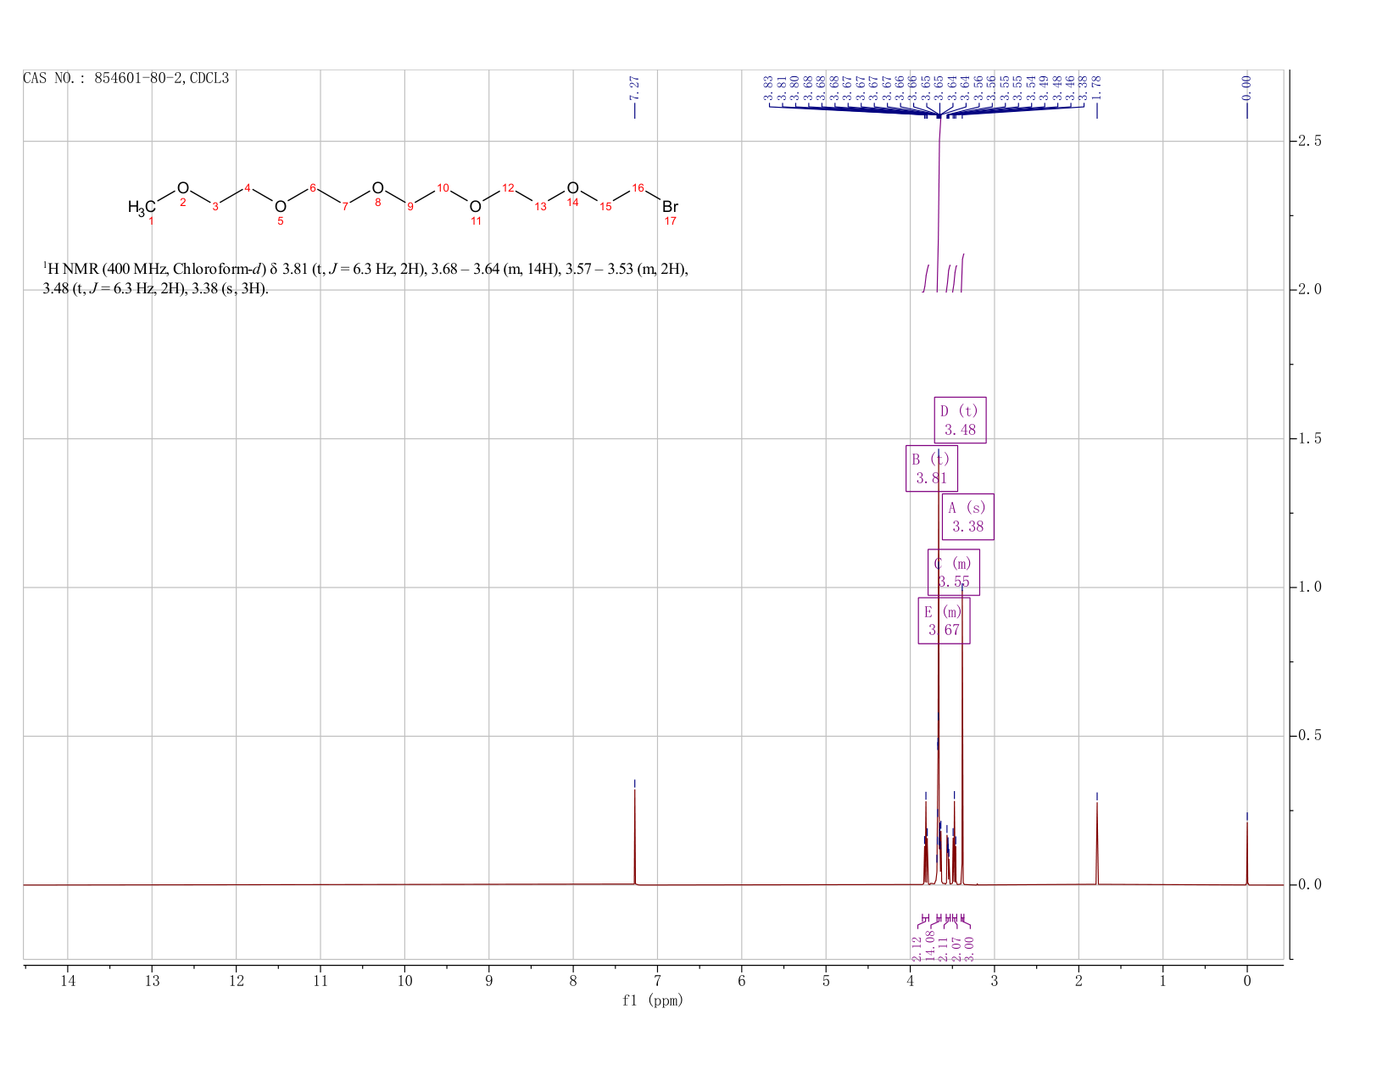
Task: Click the 4 tick label on ppm axis
Action: (x=910, y=980)
